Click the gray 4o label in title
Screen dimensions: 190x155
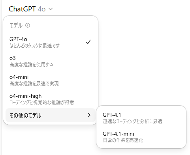(x=41, y=9)
